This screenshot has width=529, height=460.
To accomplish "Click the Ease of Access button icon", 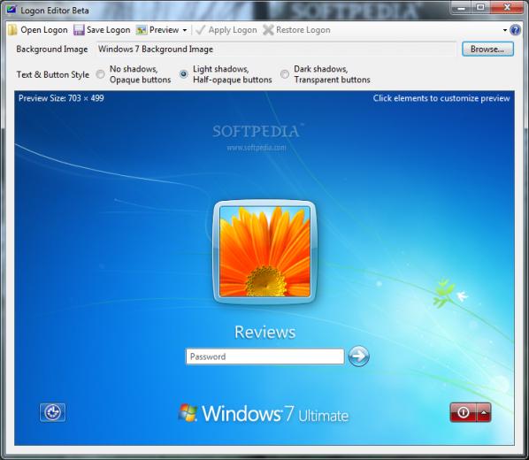I will pyautogui.click(x=52, y=412).
